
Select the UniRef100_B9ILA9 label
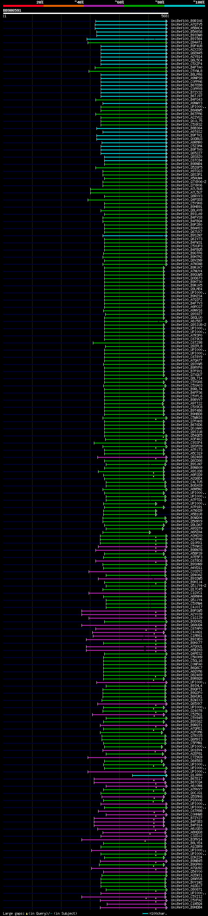(x=187, y=214)
